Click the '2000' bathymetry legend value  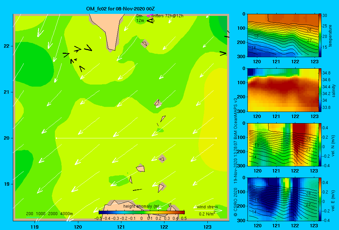(x=53, y=214)
